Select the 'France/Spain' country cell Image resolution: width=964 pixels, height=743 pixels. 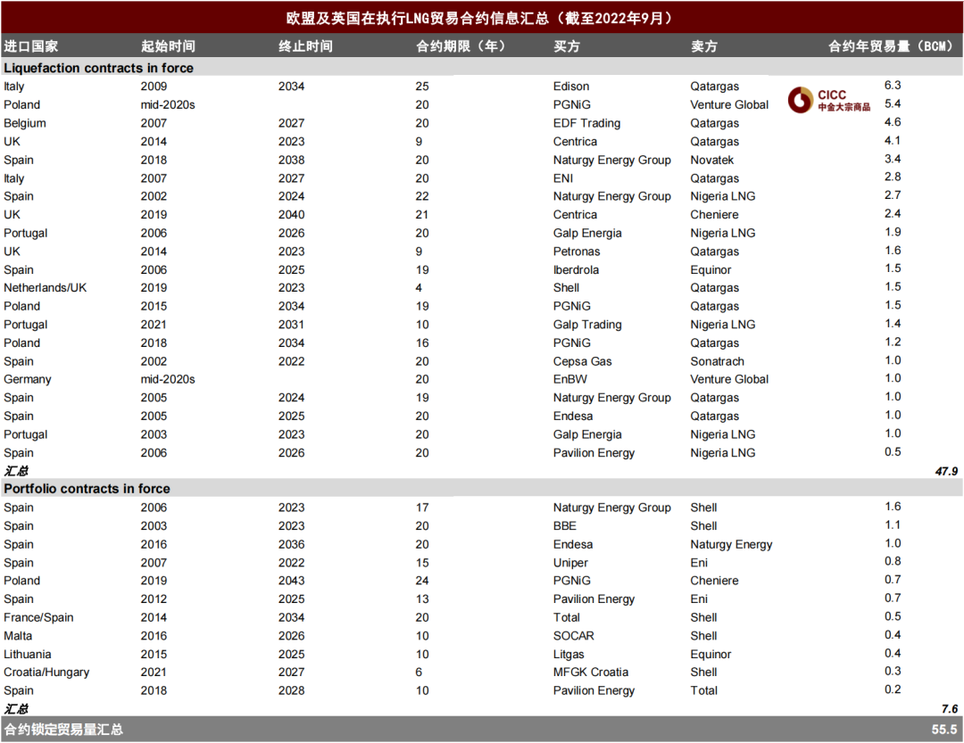tap(38, 617)
